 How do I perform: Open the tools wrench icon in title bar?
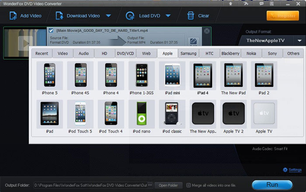tap(246, 3)
